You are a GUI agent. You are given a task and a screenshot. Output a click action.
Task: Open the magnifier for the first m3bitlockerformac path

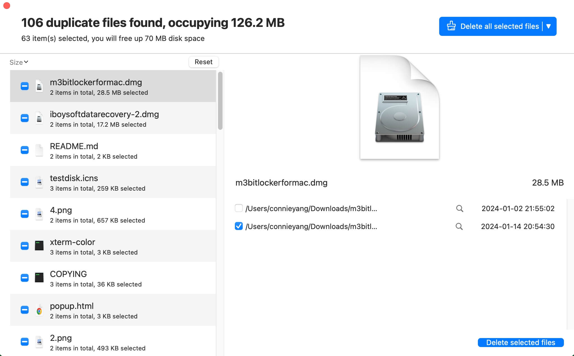(x=459, y=208)
